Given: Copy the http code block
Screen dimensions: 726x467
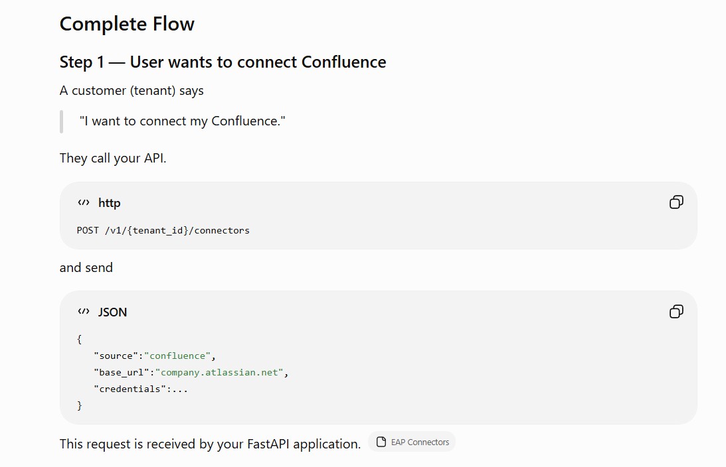Looking at the screenshot, I should coord(676,202).
